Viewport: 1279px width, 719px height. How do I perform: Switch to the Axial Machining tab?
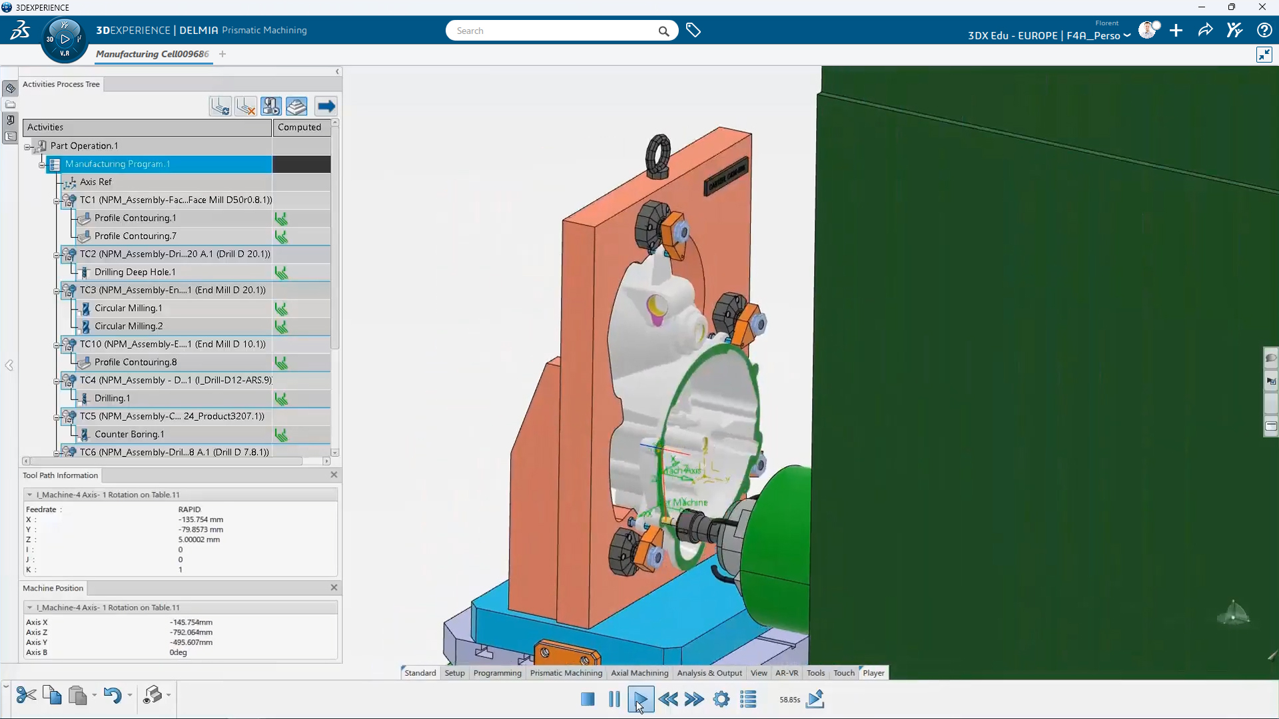pos(639,672)
